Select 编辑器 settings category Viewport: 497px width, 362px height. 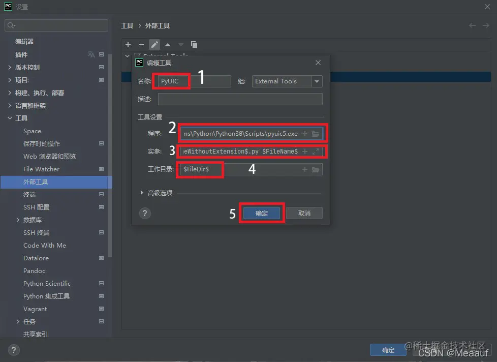click(x=24, y=42)
